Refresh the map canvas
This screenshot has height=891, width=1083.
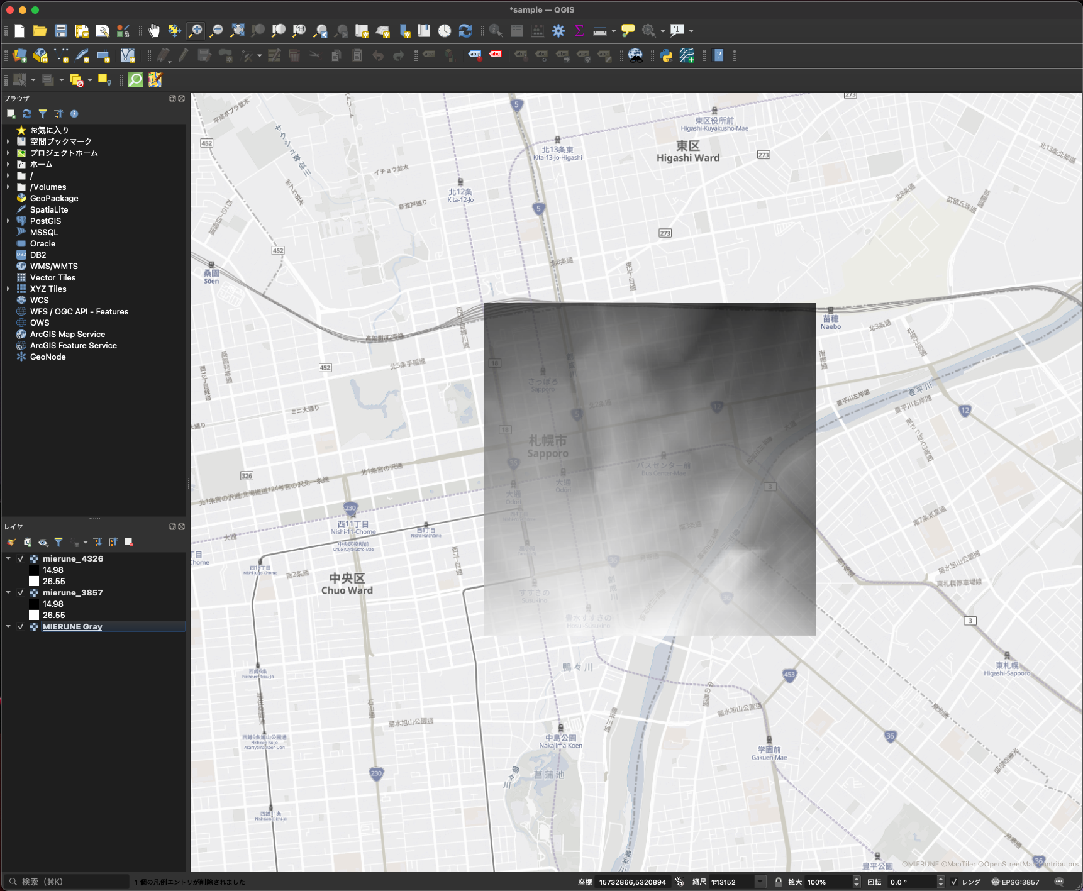tap(464, 30)
